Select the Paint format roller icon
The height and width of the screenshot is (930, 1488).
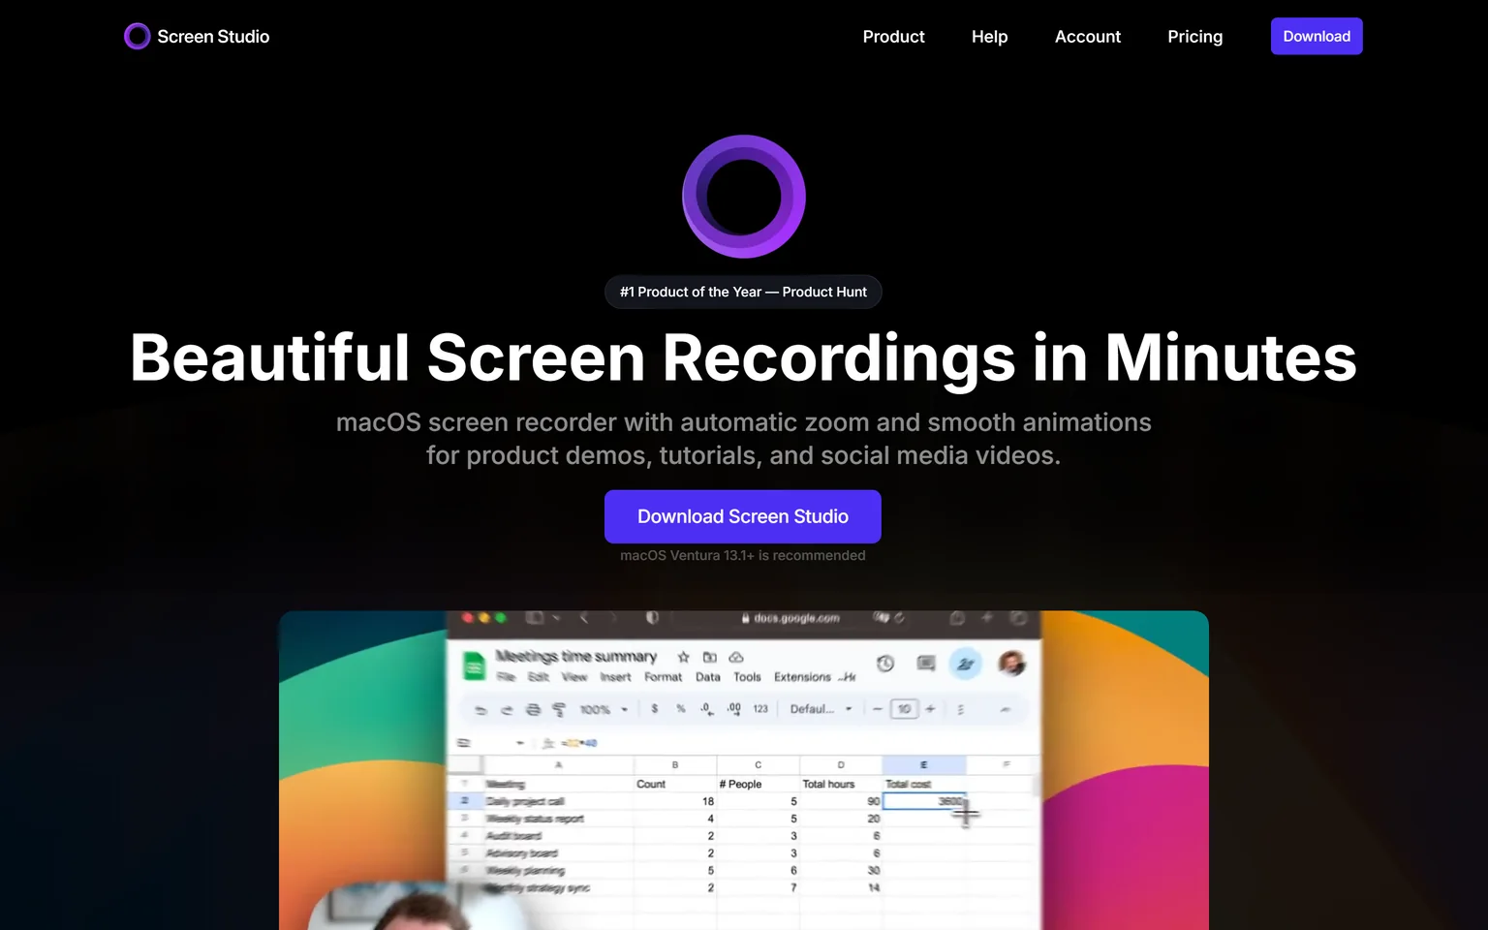pos(559,710)
